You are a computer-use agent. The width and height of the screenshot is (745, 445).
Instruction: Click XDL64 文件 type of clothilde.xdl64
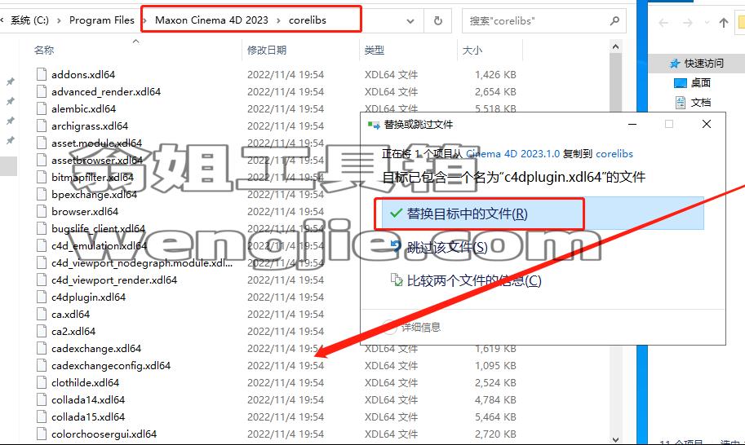point(391,382)
